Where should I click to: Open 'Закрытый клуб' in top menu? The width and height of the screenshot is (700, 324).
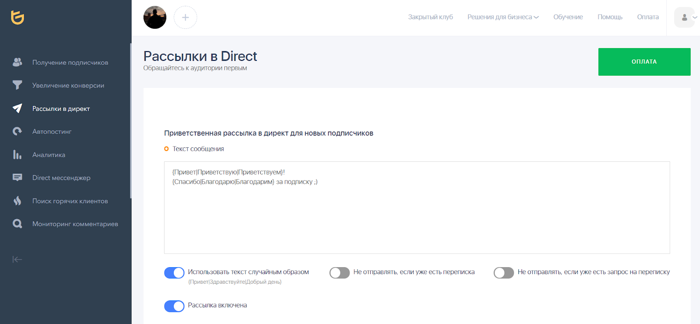point(430,17)
